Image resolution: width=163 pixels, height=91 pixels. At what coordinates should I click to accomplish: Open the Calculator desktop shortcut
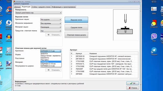pyautogui.click(x=9, y=51)
